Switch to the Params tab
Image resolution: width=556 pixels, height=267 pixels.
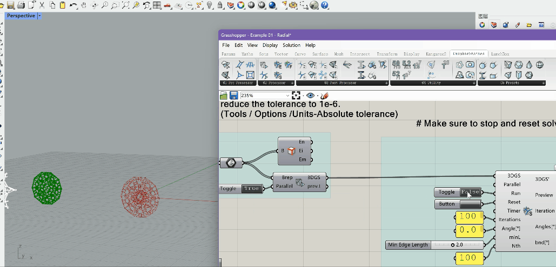coord(229,54)
